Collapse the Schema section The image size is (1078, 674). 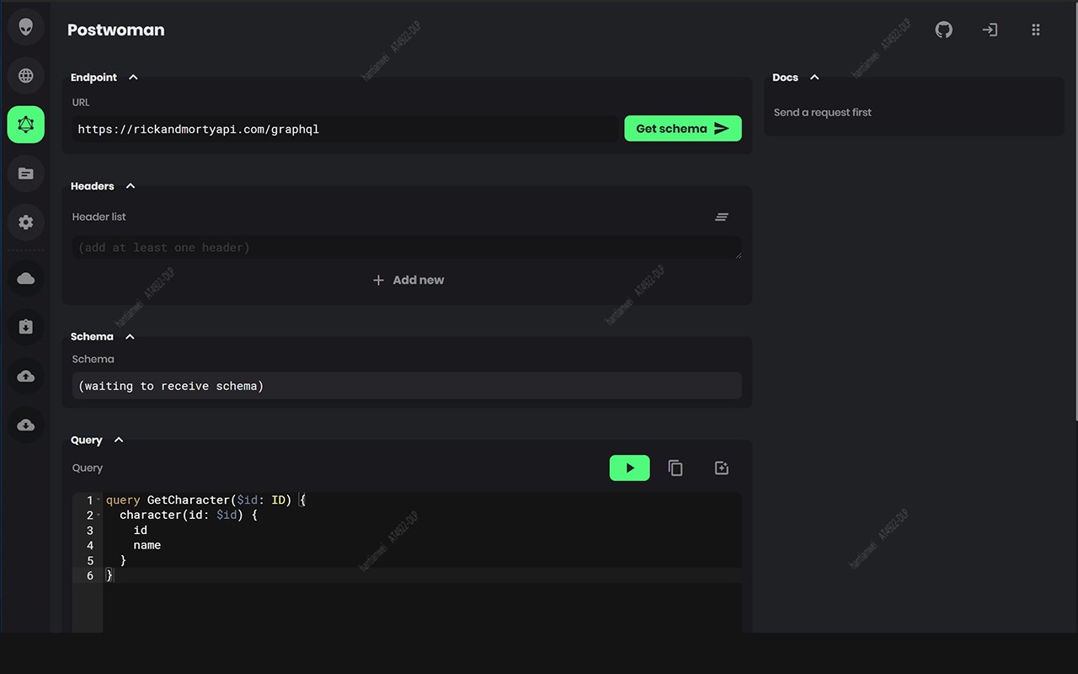[130, 337]
